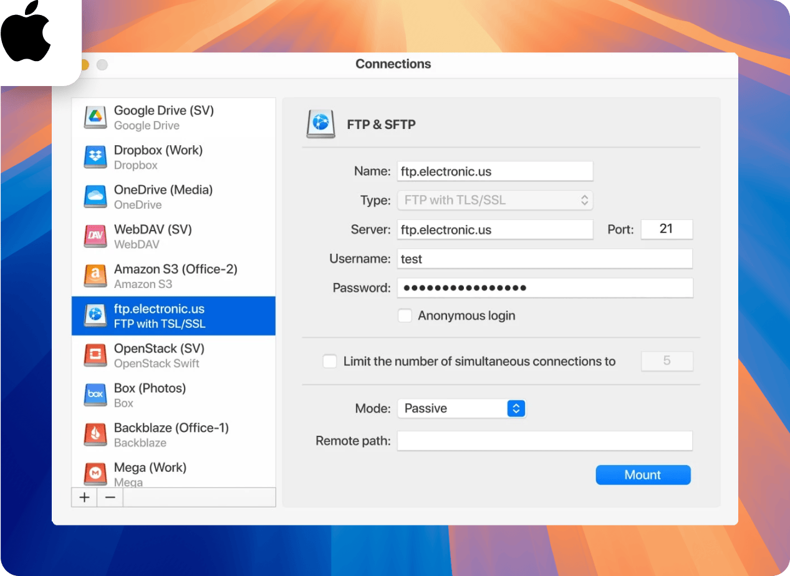Image resolution: width=790 pixels, height=576 pixels.
Task: Select the Mega (Work) connection name
Action: point(150,468)
